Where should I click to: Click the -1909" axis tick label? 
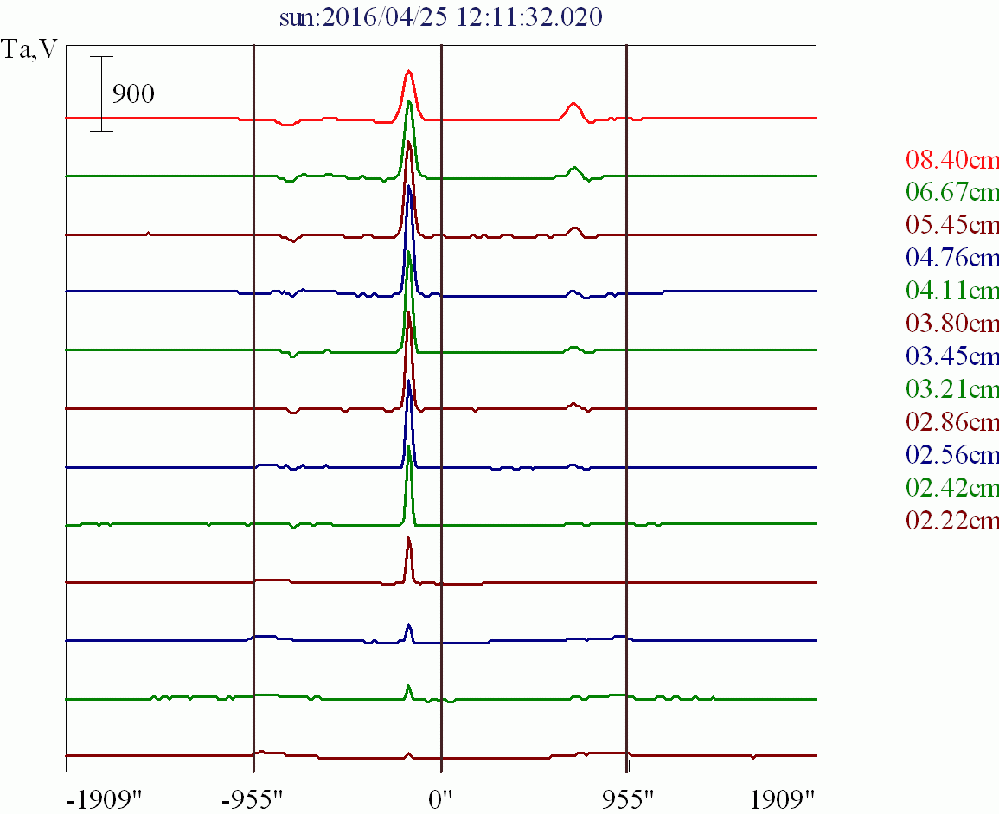[103, 799]
